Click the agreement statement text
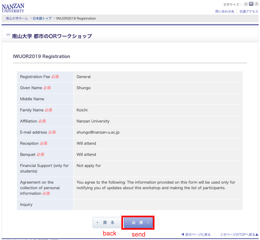 [156, 185]
